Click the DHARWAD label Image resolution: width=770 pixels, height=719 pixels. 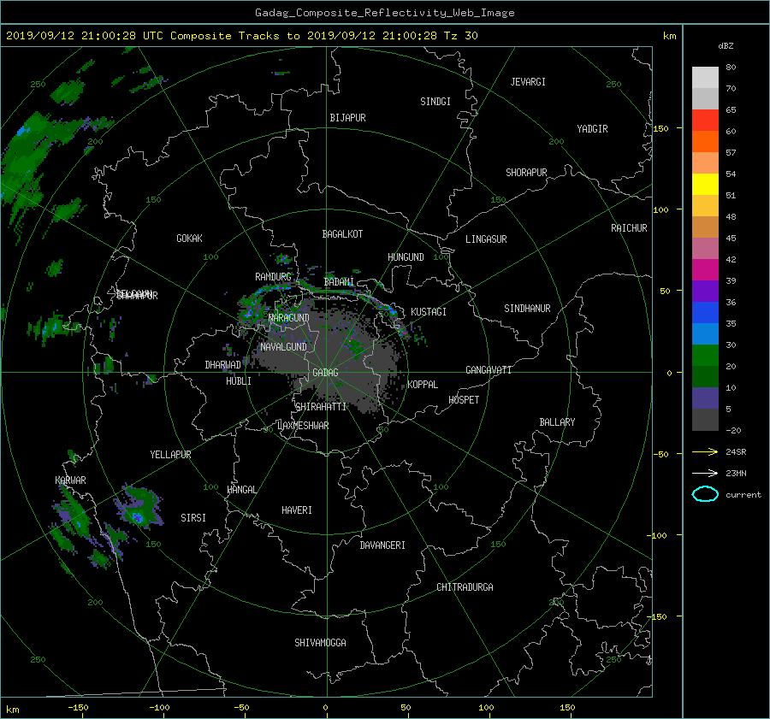pos(222,365)
